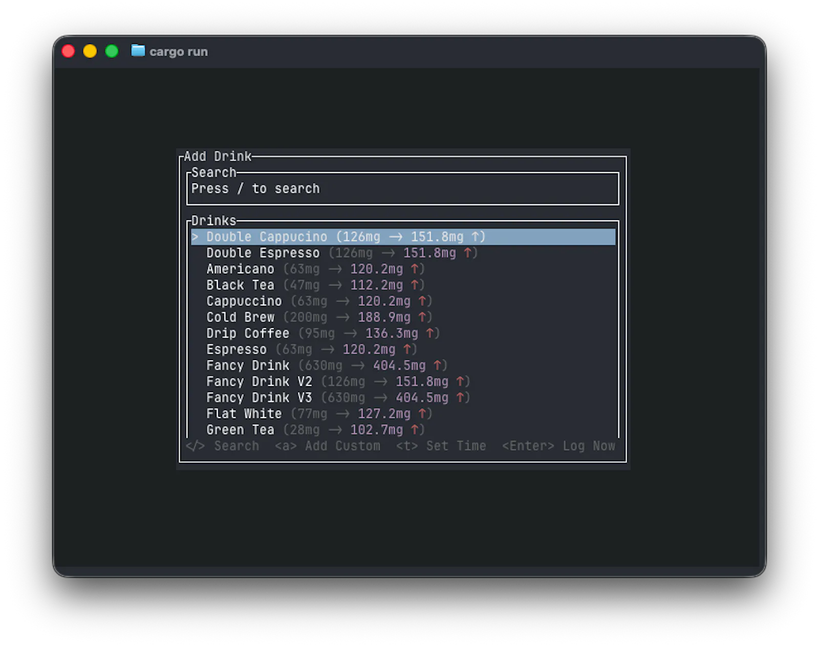Pick Flat White from drinks list

(x=403, y=414)
